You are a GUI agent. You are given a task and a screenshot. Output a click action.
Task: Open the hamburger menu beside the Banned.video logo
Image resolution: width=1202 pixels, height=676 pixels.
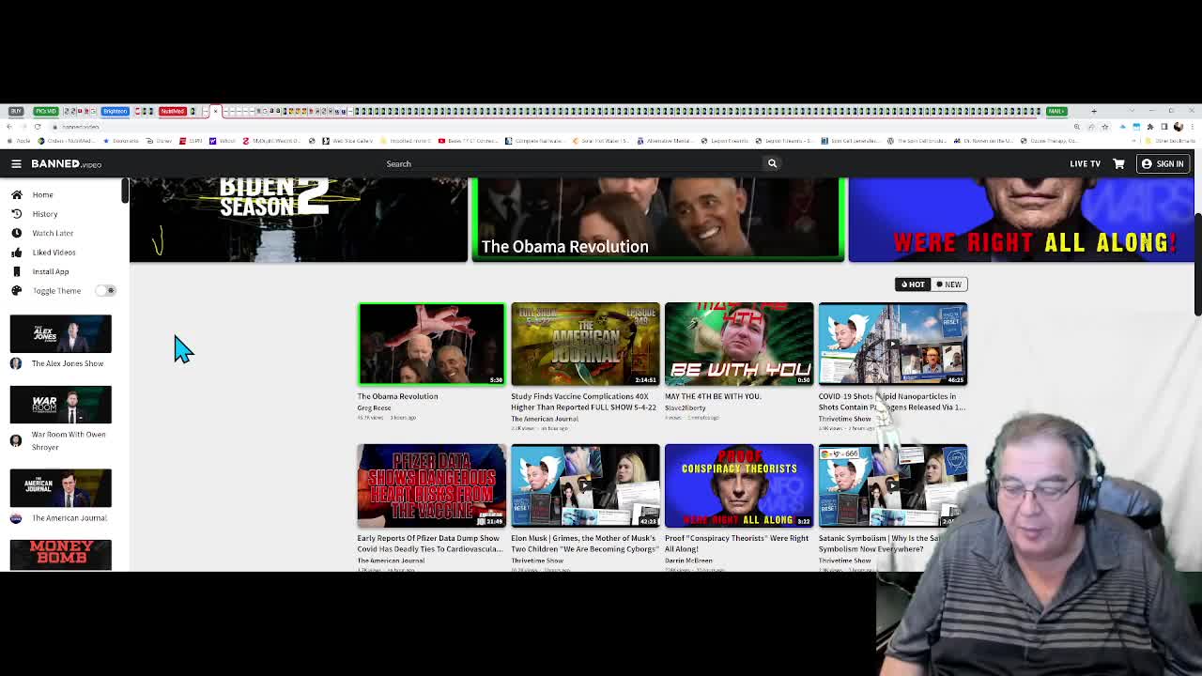16,163
